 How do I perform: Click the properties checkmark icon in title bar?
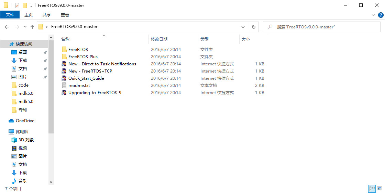(x=17, y=5)
